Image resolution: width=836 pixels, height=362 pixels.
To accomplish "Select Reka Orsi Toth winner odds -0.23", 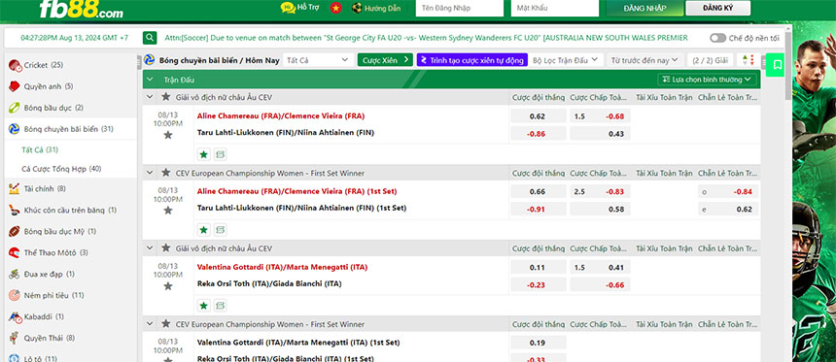I will coord(538,284).
